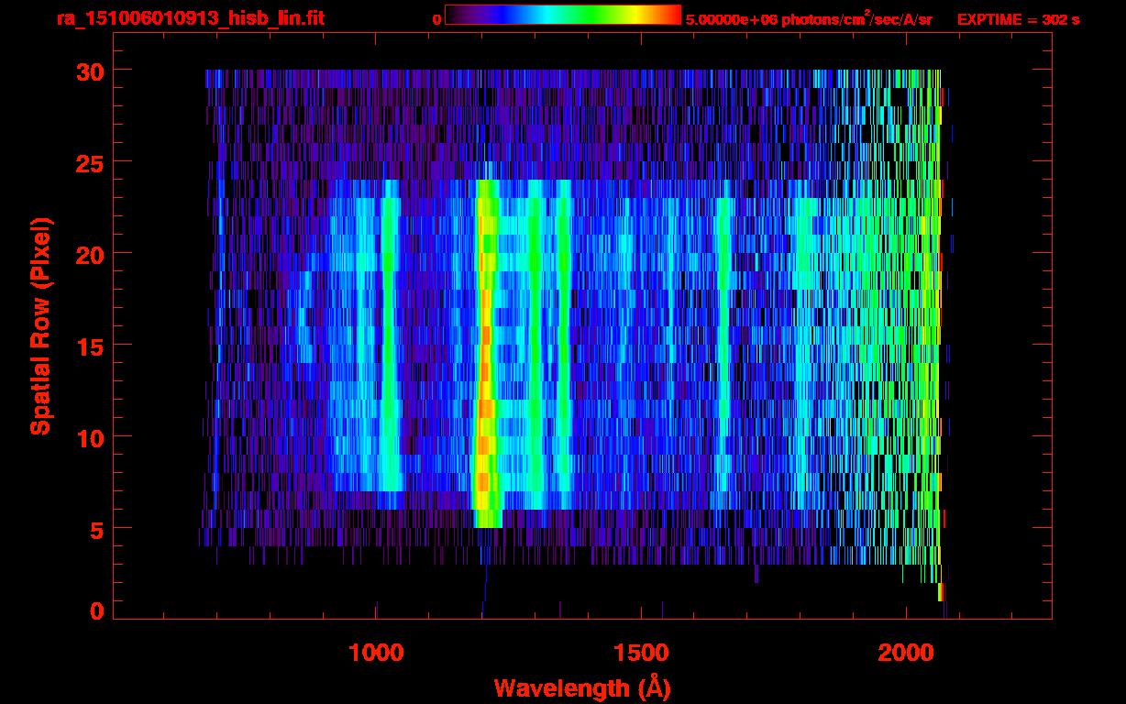Image resolution: width=1126 pixels, height=704 pixels.
Task: Click the file name ra_151006010913_hisb_lin.fit title
Action: point(190,18)
